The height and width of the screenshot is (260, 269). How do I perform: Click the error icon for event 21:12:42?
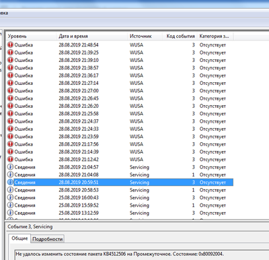(10, 159)
